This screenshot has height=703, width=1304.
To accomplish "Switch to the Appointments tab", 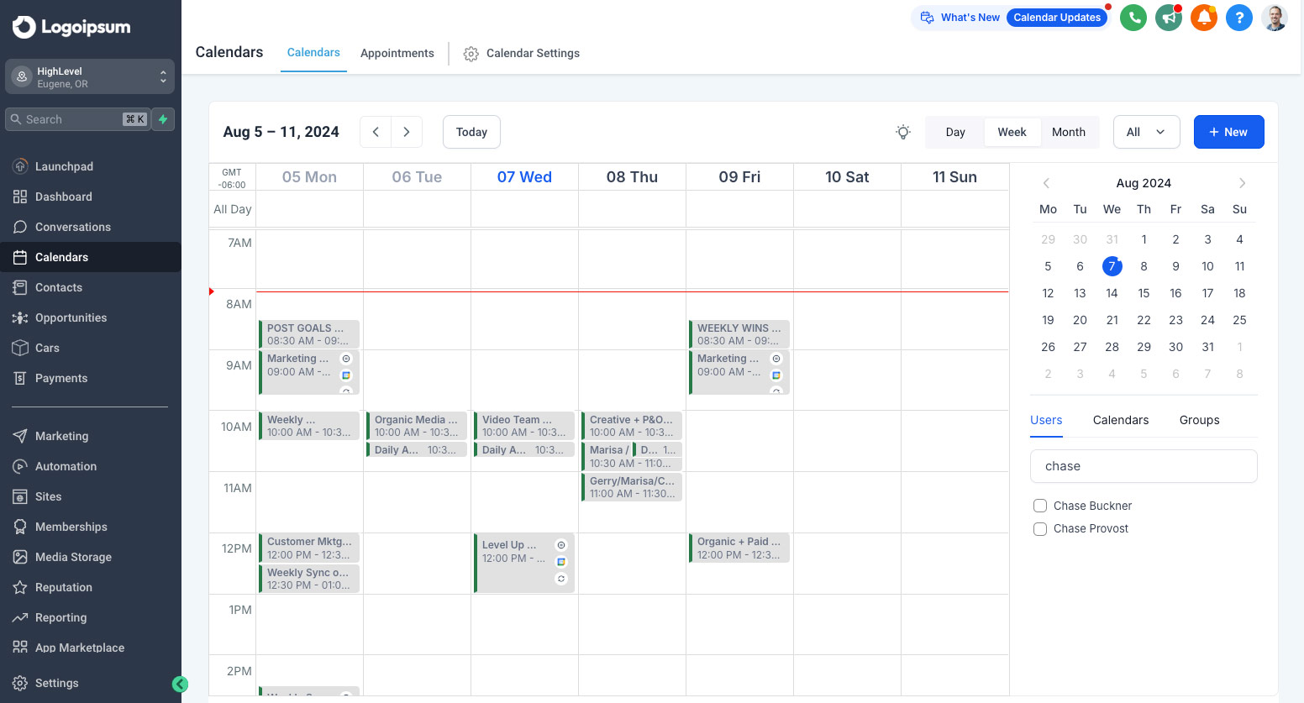I will click(397, 53).
